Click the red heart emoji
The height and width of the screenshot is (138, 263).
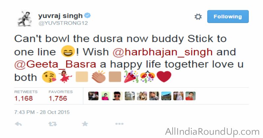pyautogui.click(x=164, y=77)
